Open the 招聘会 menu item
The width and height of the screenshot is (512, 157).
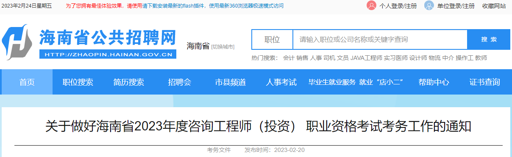point(180,82)
